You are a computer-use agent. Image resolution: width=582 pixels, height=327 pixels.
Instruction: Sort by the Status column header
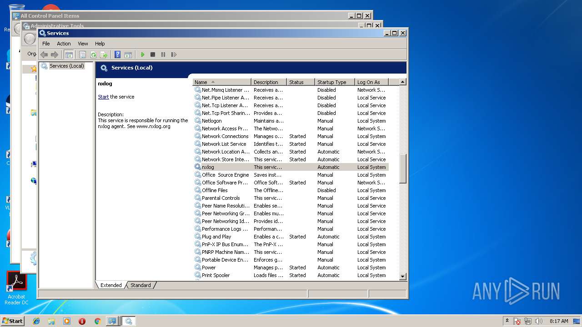[x=301, y=82]
